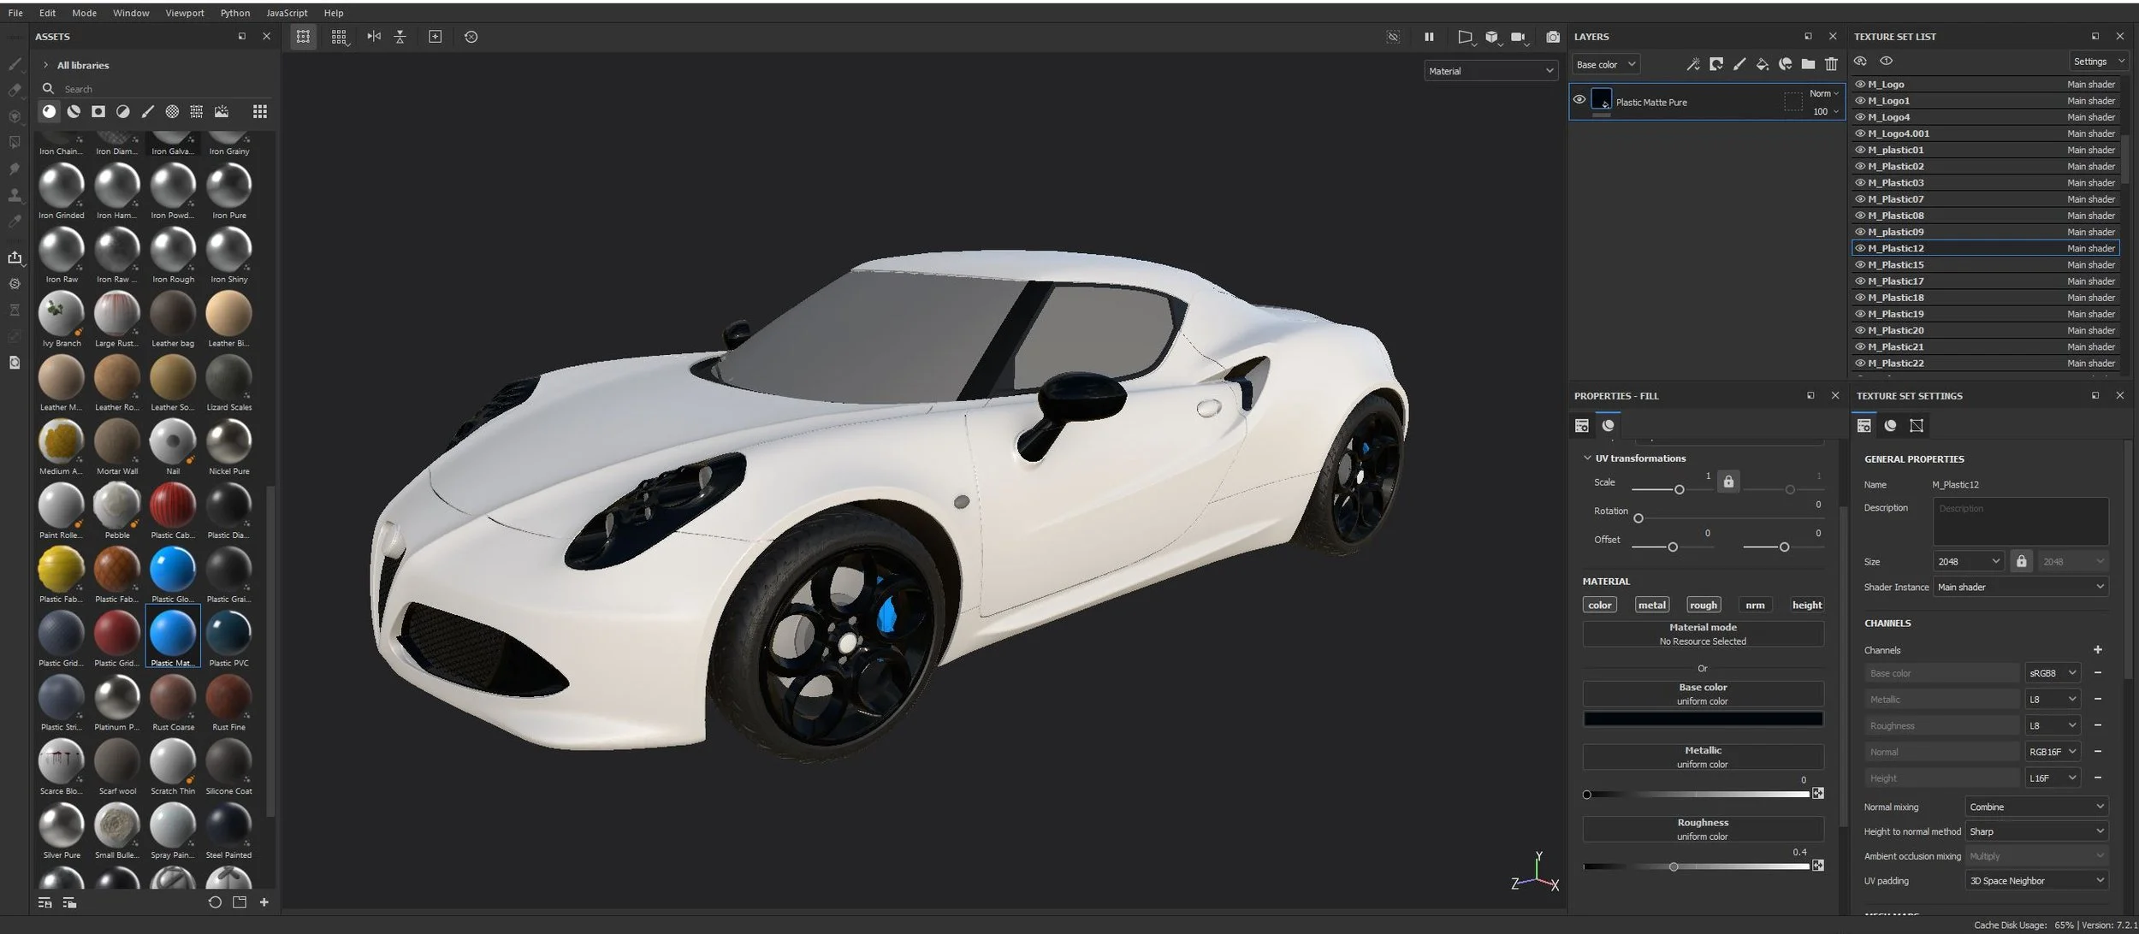Click the grid view icon in Assets
This screenshot has width=2139, height=934.
point(260,111)
